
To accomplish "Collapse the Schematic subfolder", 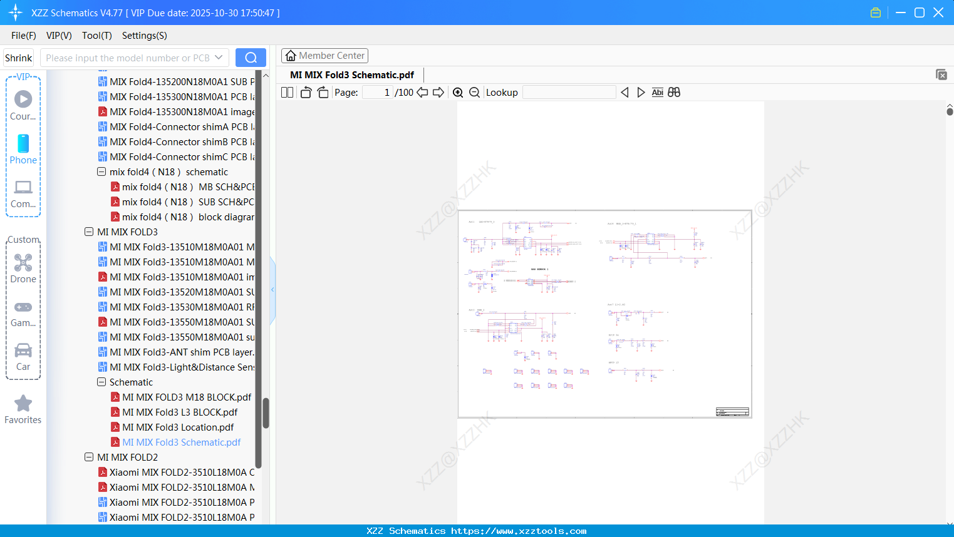I will (101, 382).
